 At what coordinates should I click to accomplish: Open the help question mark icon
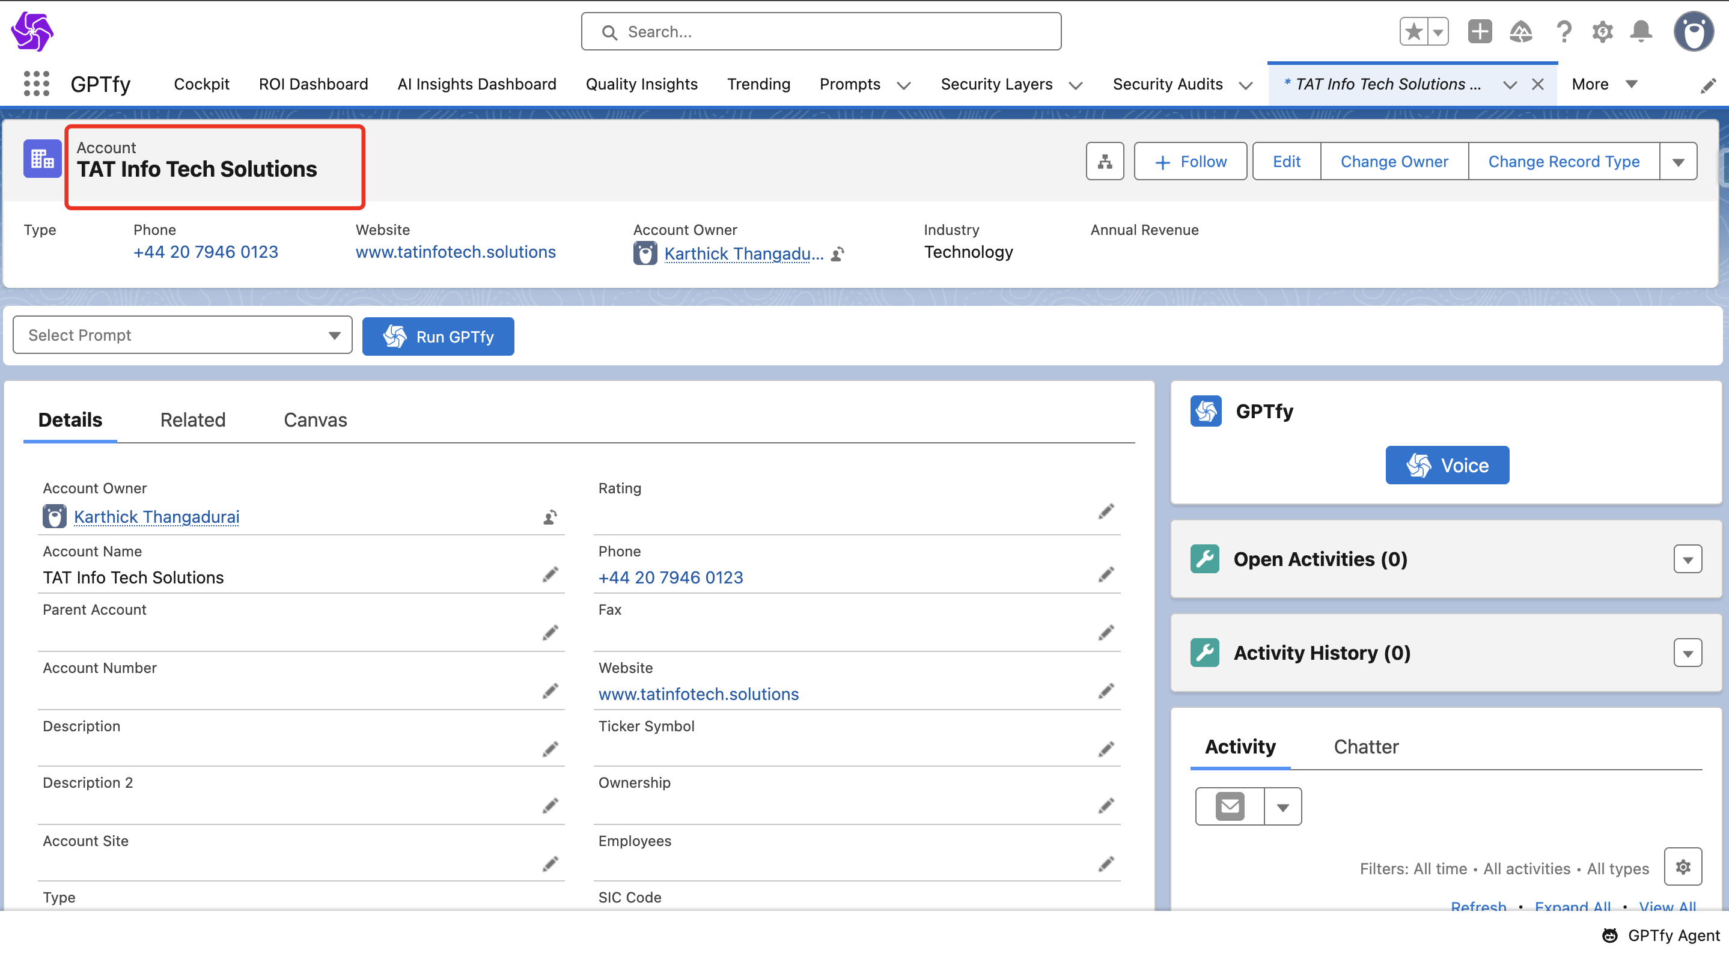point(1563,31)
